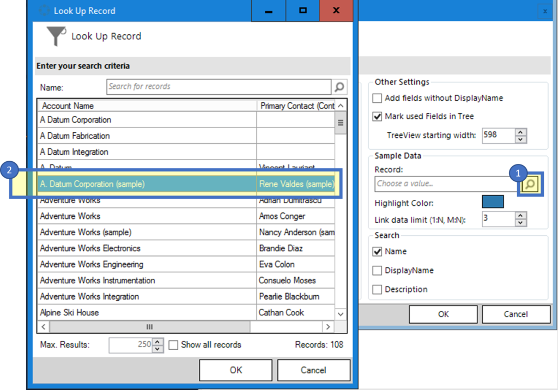558x390 pixels.
Task: Enable the Description search option
Action: pos(377,289)
